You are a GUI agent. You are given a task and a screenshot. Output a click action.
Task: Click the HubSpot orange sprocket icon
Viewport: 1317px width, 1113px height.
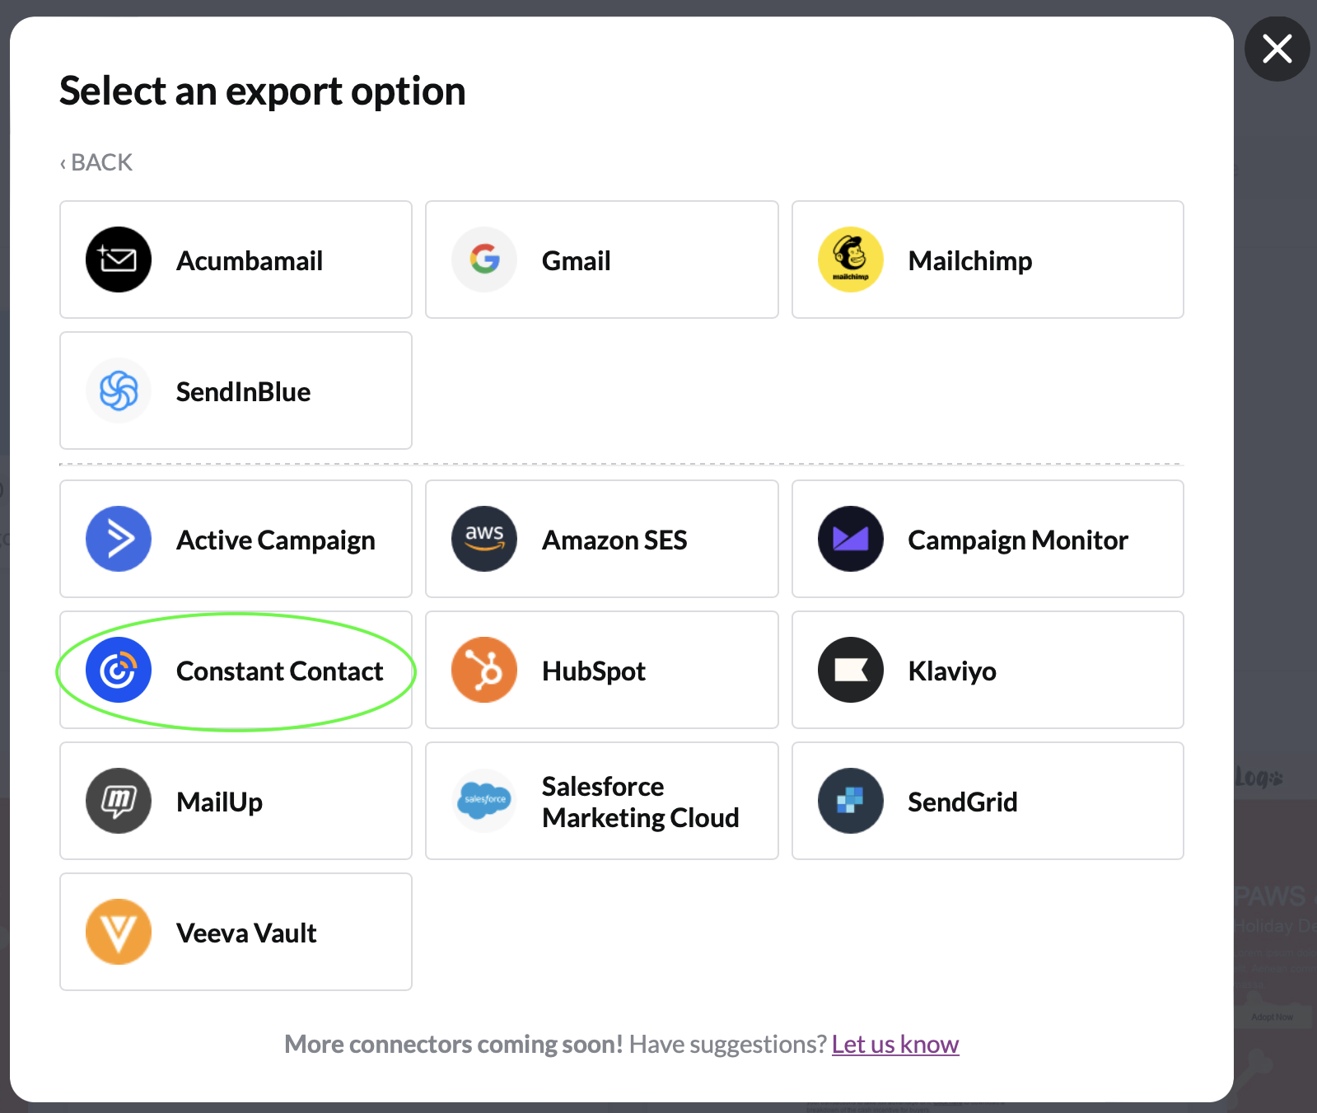pyautogui.click(x=484, y=670)
